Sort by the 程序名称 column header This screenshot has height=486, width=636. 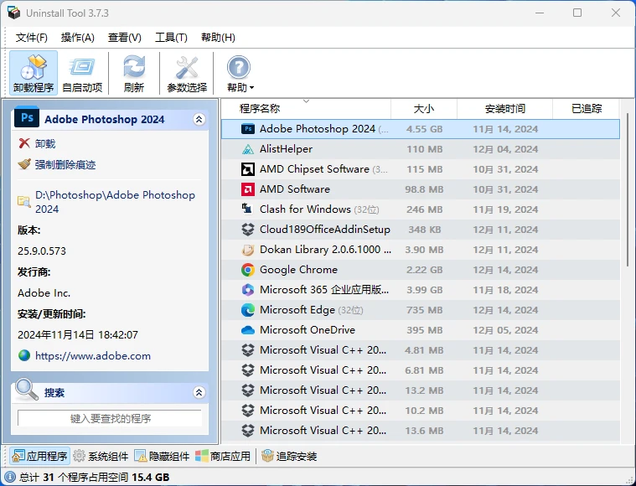(x=306, y=109)
